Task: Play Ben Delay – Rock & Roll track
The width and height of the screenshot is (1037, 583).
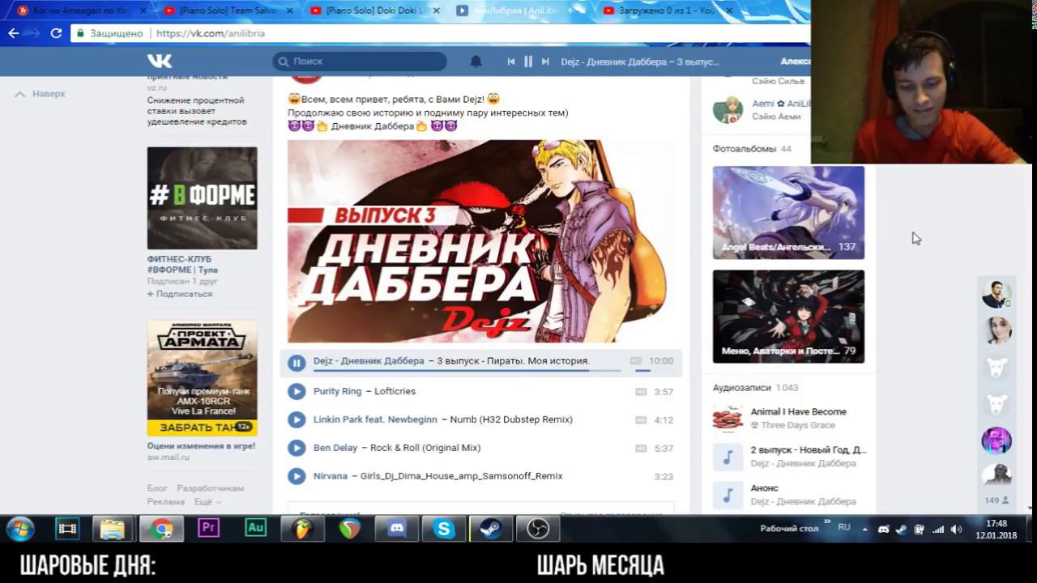Action: click(297, 448)
